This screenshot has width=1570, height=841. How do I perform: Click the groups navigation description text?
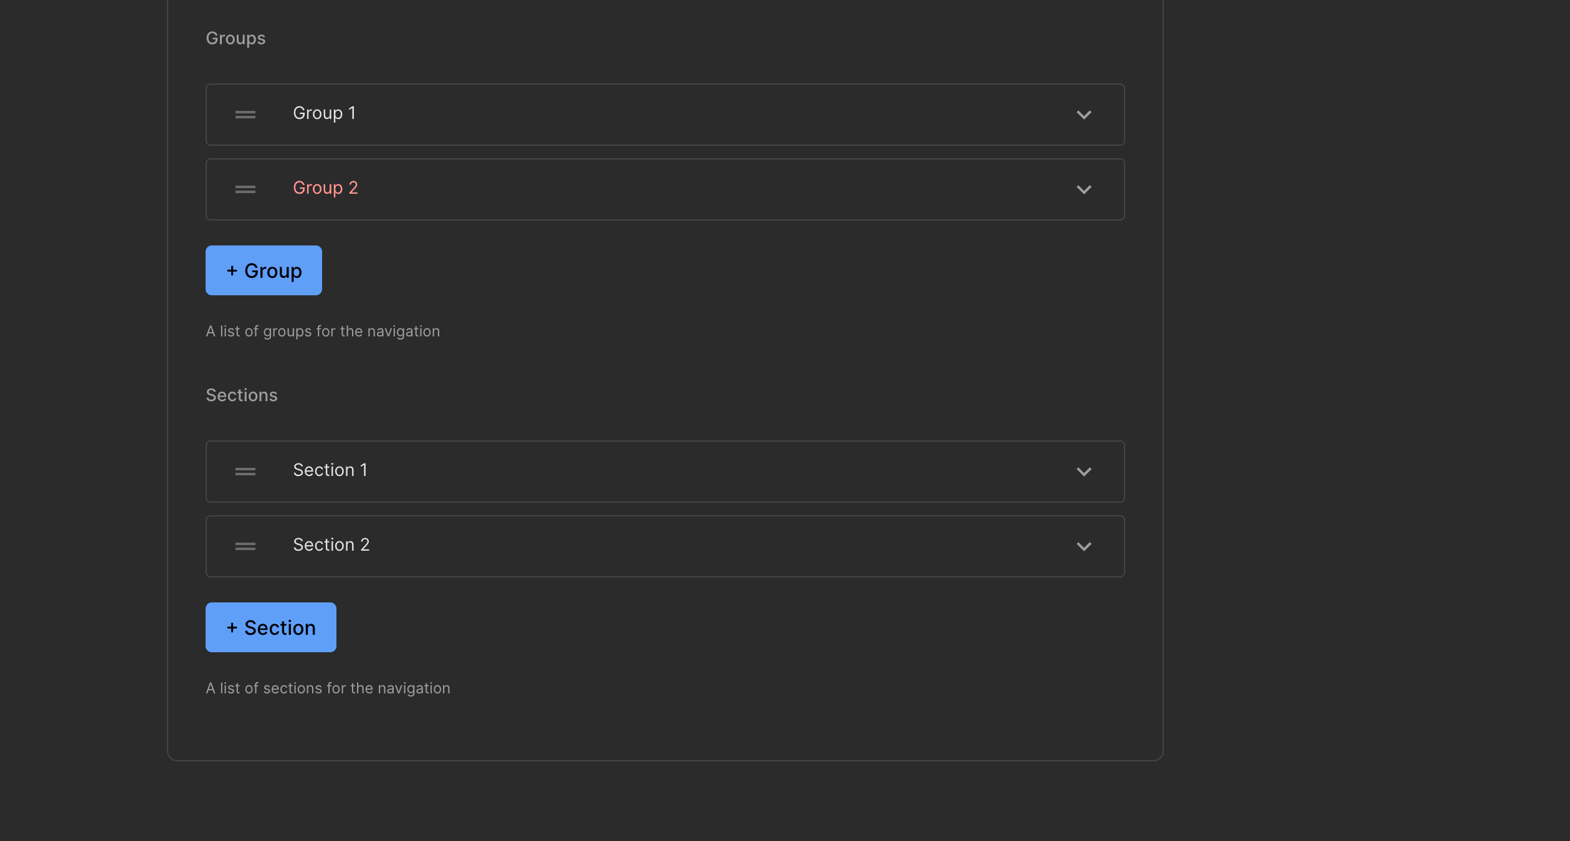tap(323, 331)
